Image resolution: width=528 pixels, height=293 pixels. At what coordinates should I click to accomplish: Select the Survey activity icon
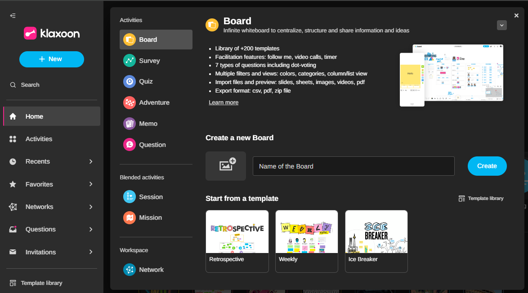[x=130, y=61]
